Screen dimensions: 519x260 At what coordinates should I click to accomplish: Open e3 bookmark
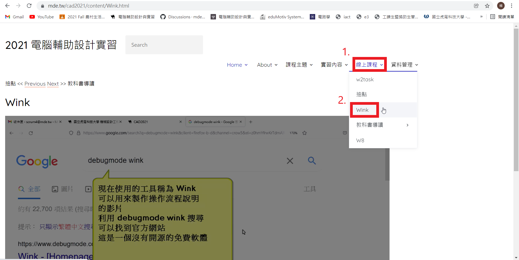362,17
